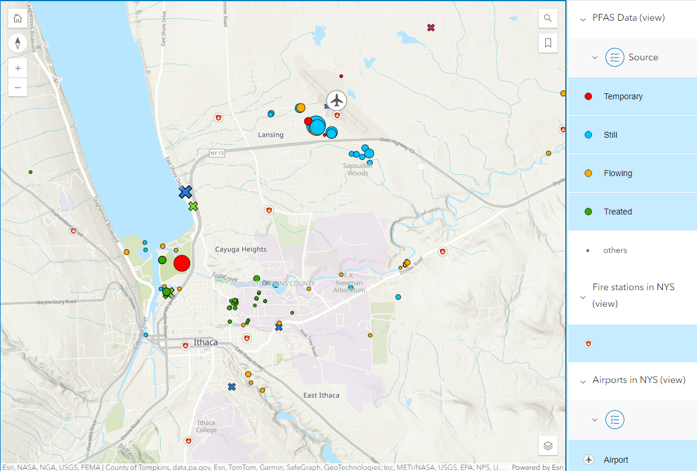Click the Source filter list icon
The height and width of the screenshot is (471, 697).
(x=615, y=57)
